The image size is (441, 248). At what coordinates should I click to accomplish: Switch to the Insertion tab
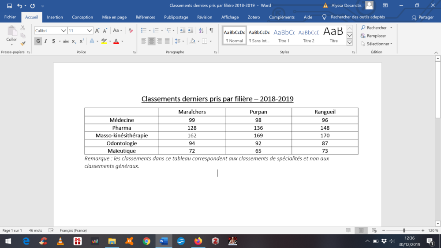point(55,17)
